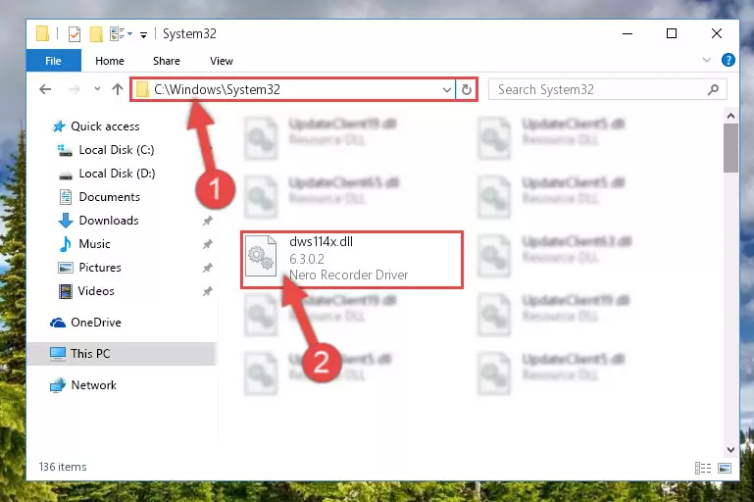
Task: Open Videos in the navigation pane
Action: point(96,291)
